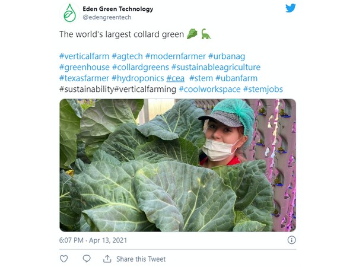Viewport: 356px width, 267px height.
Task: Click Eden Green Technology profile avatar
Action: [x=69, y=13]
